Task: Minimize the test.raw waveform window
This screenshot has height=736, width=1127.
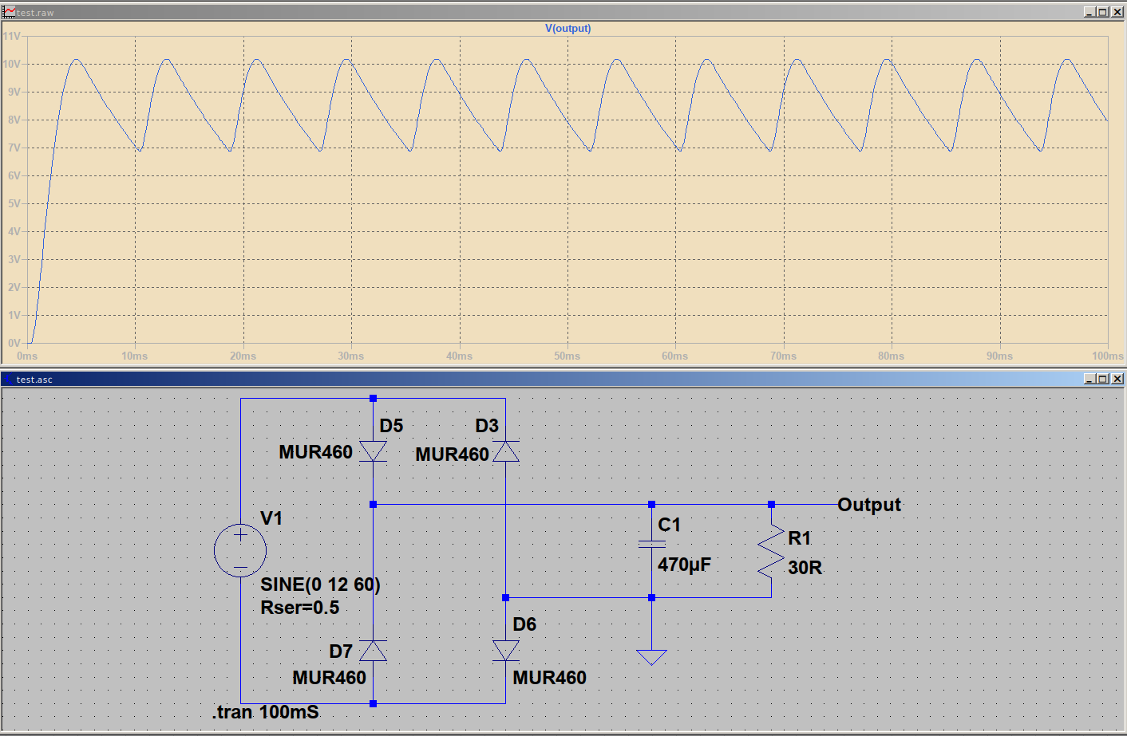Action: click(x=1090, y=12)
